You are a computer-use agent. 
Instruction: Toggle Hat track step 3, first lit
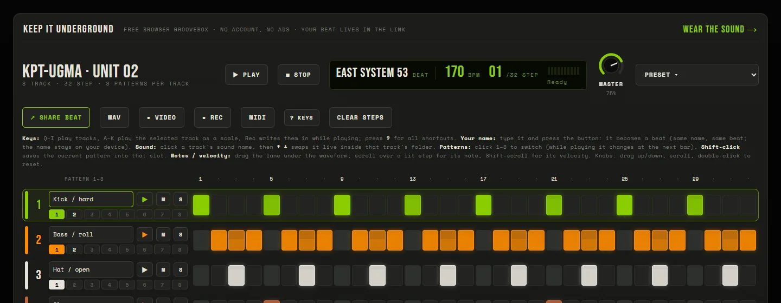click(x=236, y=275)
